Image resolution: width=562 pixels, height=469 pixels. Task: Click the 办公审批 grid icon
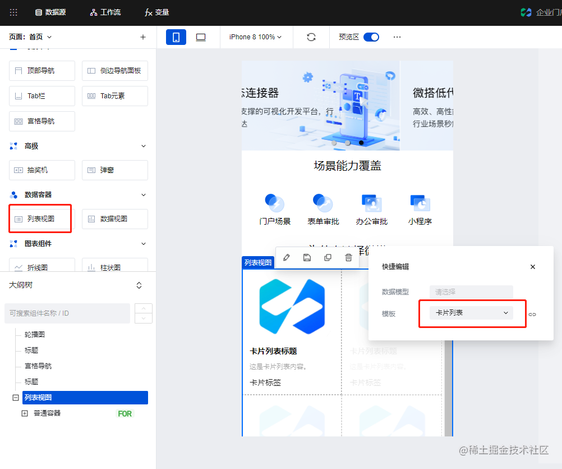pyautogui.click(x=372, y=203)
